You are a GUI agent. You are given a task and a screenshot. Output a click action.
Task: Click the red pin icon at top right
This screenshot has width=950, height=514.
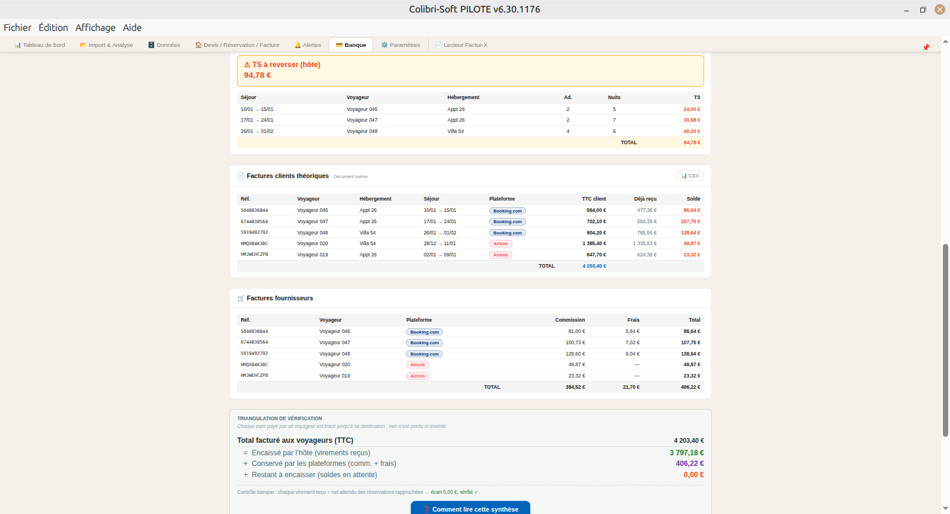click(x=926, y=47)
